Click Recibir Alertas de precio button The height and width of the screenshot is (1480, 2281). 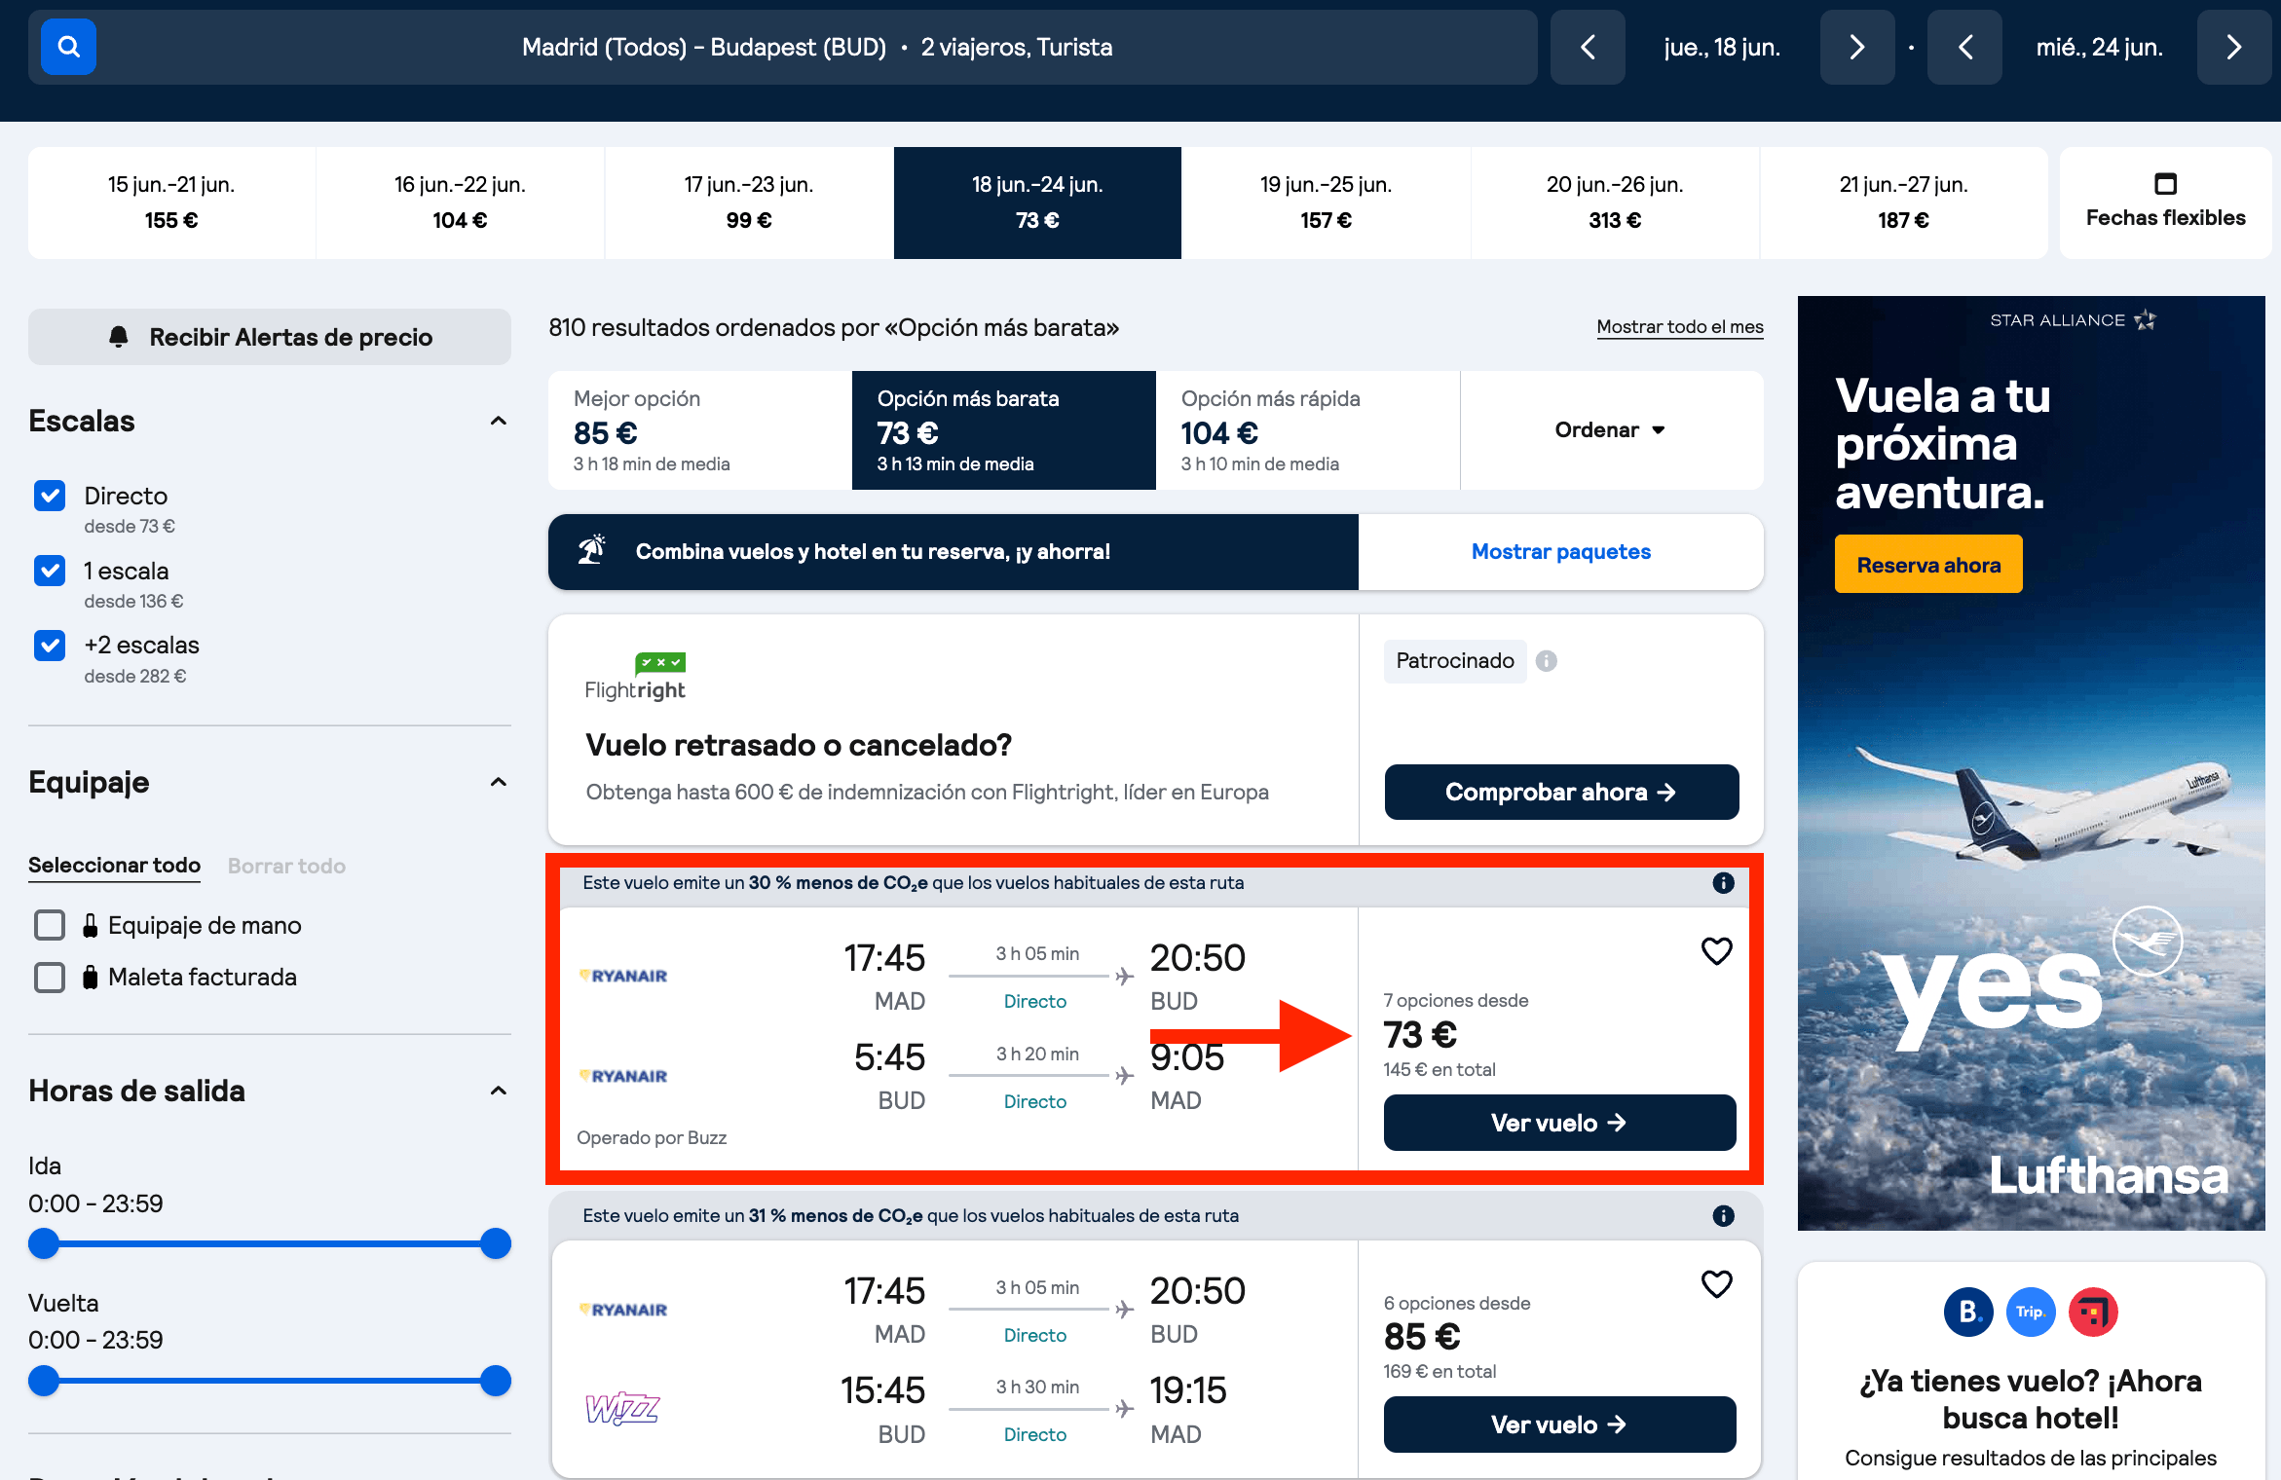pos(270,337)
